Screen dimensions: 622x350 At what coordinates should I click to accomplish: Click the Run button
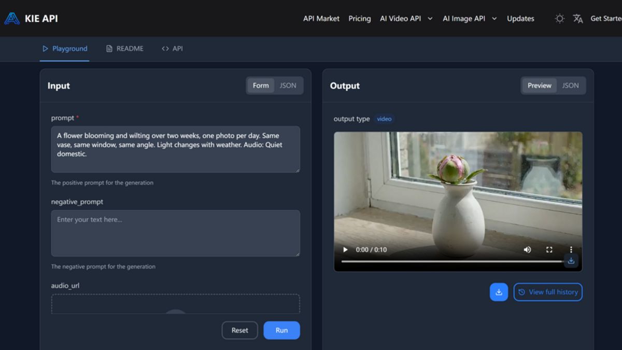281,330
